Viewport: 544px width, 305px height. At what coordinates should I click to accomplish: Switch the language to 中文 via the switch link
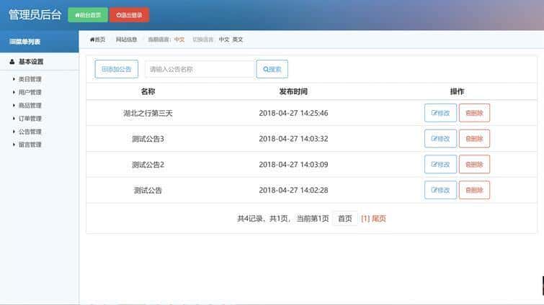point(224,40)
